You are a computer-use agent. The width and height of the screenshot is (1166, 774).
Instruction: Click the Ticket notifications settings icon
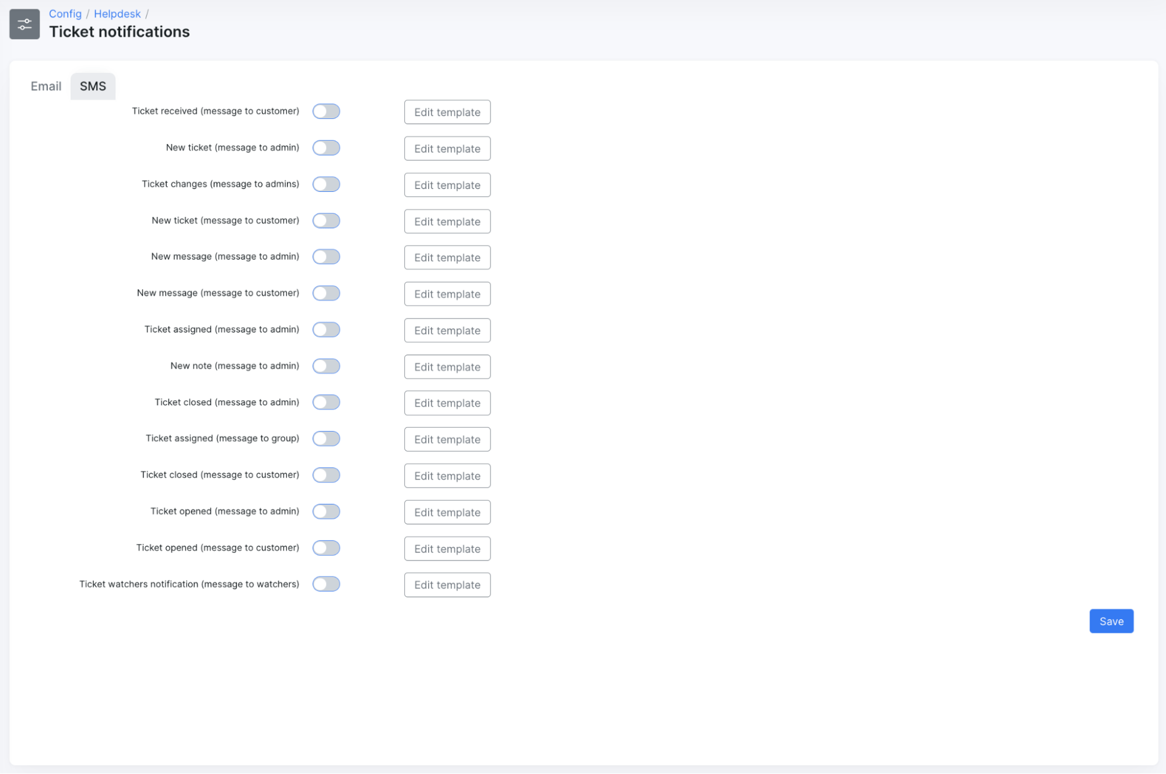(24, 24)
